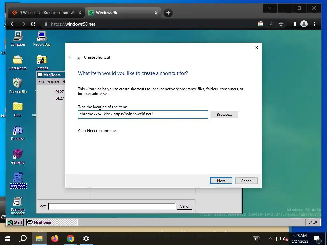Open Chrome three-dot menu

click(x=314, y=24)
